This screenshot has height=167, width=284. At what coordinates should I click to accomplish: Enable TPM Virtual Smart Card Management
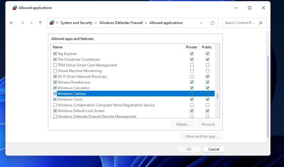tap(55, 65)
